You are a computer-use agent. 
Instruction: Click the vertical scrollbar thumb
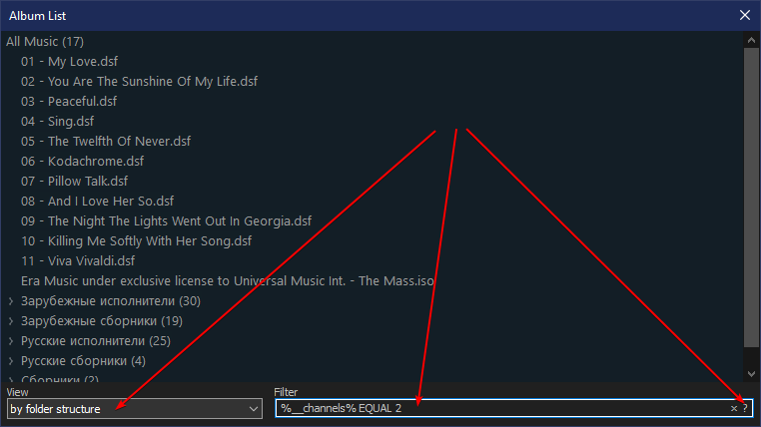[x=751, y=198]
